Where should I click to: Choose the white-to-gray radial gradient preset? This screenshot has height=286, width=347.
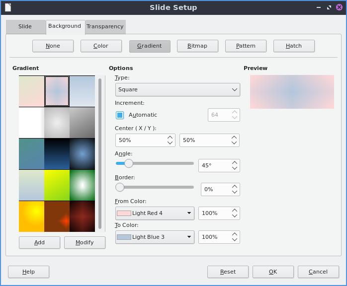tap(57, 122)
